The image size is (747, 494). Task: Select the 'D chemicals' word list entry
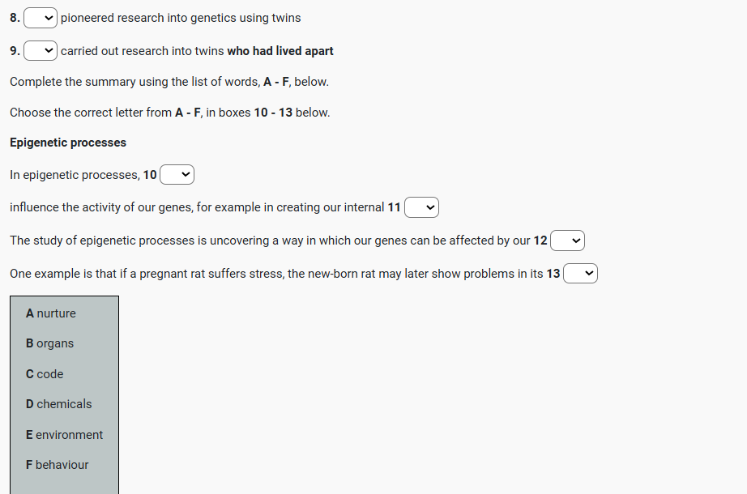pyautogui.click(x=58, y=404)
